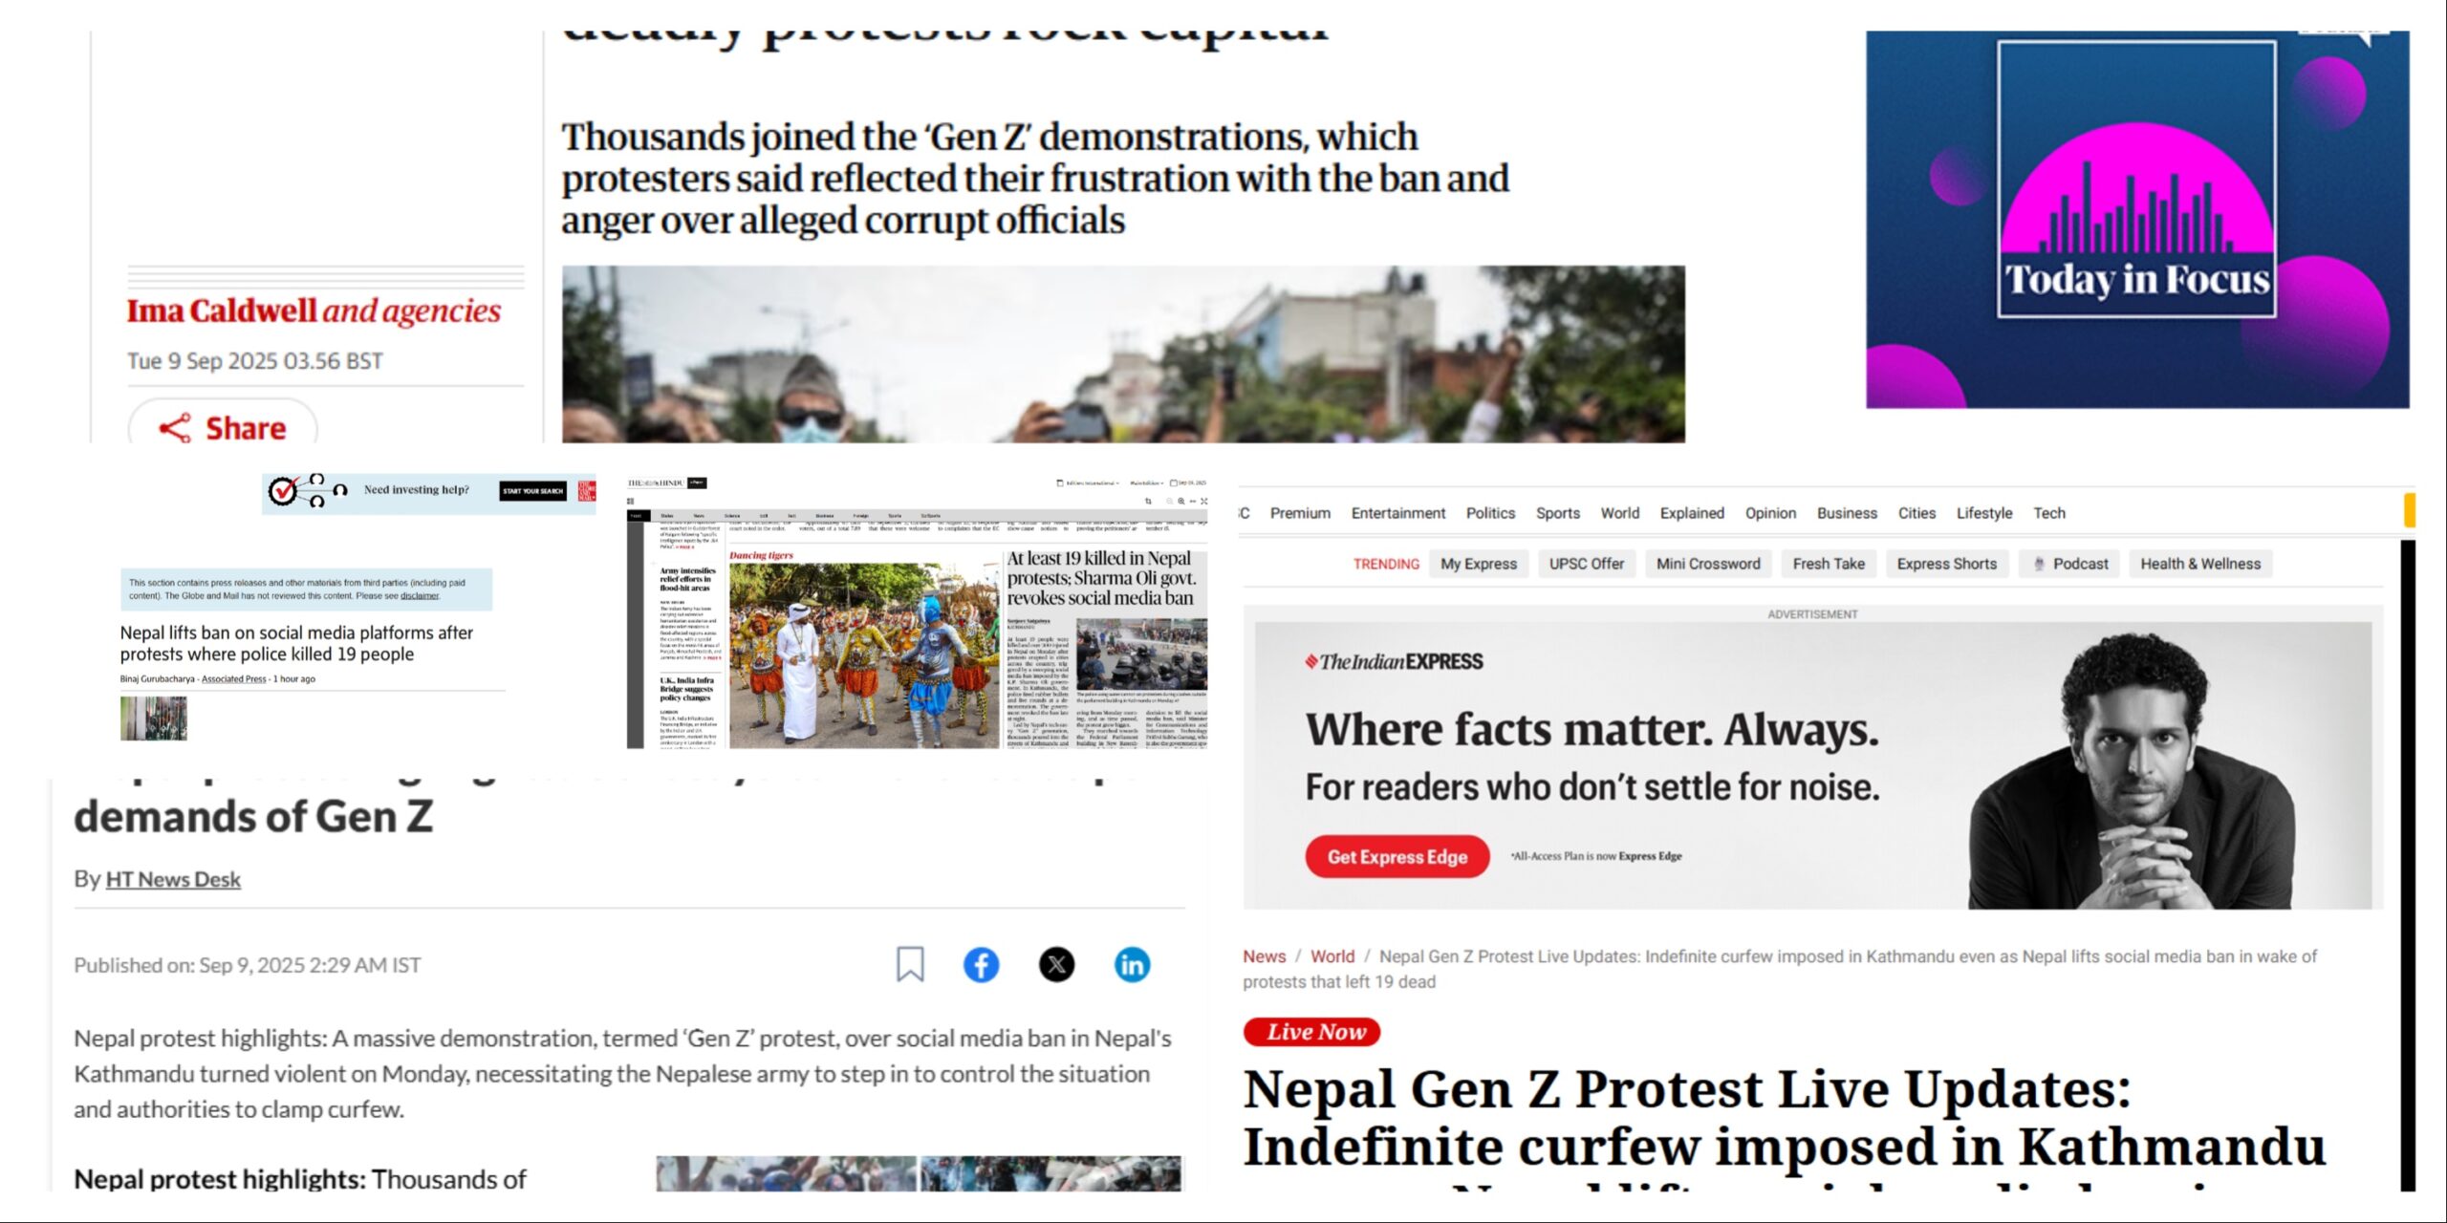This screenshot has height=1223, width=2447.
Task: Share the Guardian article
Action: pyautogui.click(x=223, y=428)
